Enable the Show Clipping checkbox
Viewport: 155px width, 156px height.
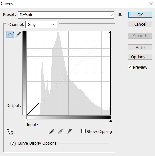point(83,131)
